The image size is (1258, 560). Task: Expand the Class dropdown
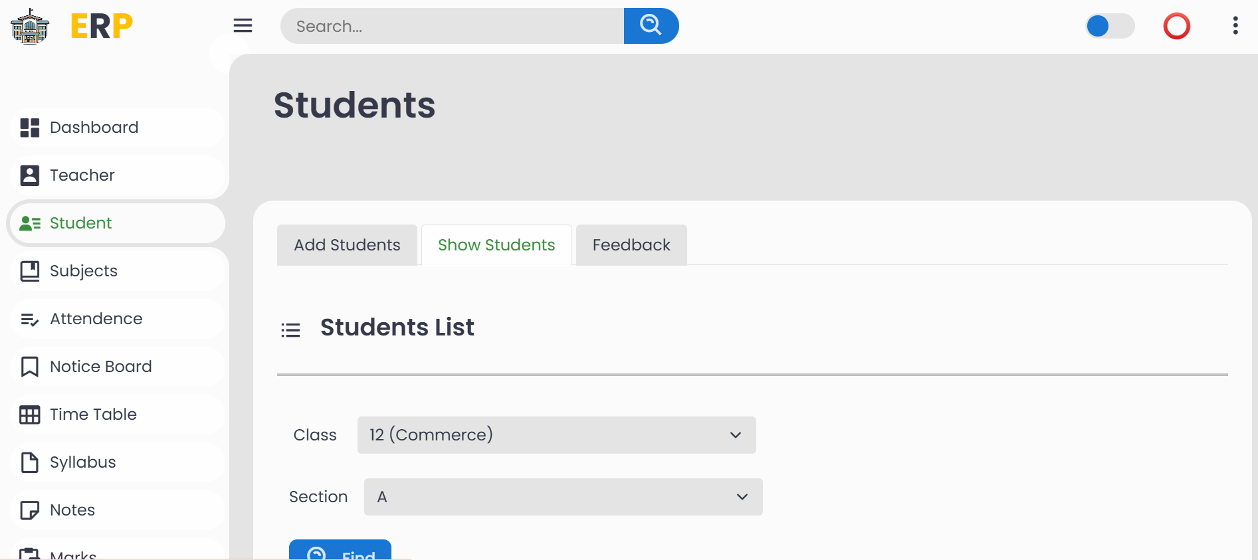pos(556,435)
